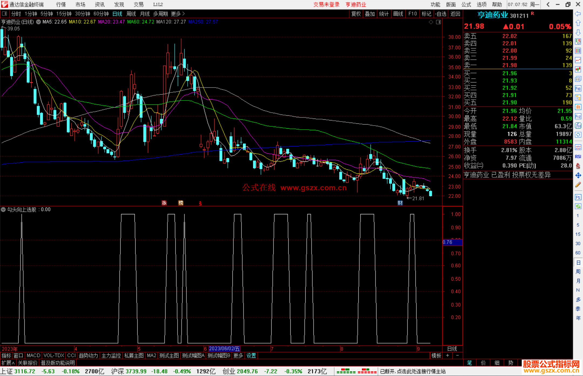Viewport: 583px width, 376px height.
Task: Toggle the 勾头向上选股 indicator circle button
Action: pyautogui.click(x=3, y=209)
